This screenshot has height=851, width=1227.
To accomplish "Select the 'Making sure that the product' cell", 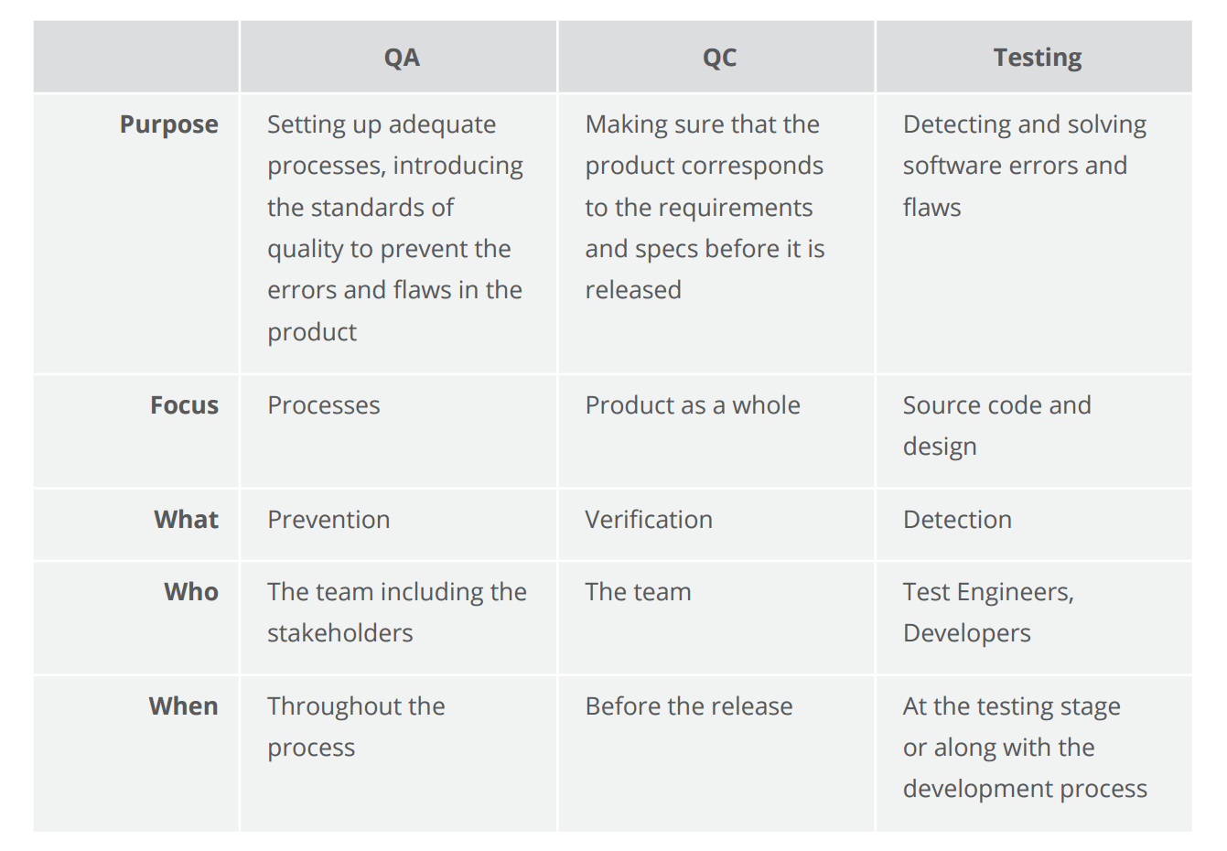I will tap(705, 207).
